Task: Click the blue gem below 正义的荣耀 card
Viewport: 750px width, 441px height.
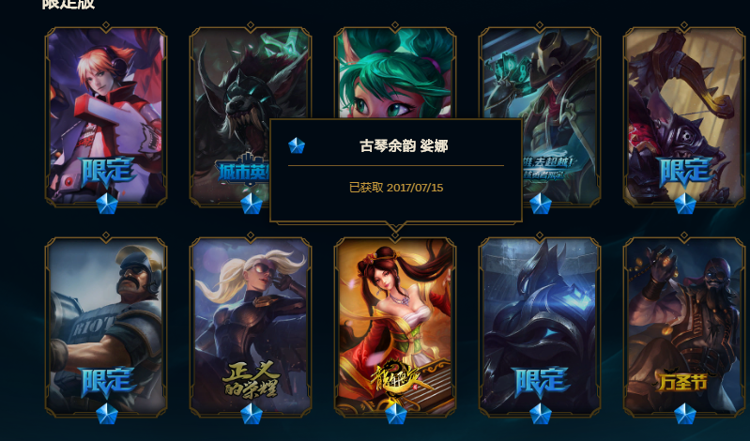Action: click(252, 414)
